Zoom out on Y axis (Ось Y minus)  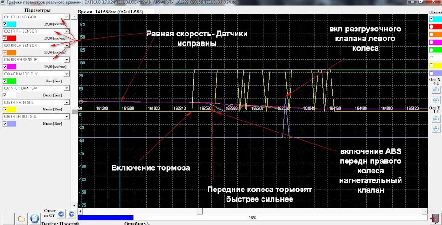(436, 129)
